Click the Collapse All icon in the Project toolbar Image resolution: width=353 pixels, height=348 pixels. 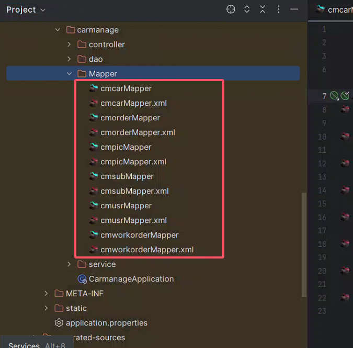pyautogui.click(x=263, y=9)
